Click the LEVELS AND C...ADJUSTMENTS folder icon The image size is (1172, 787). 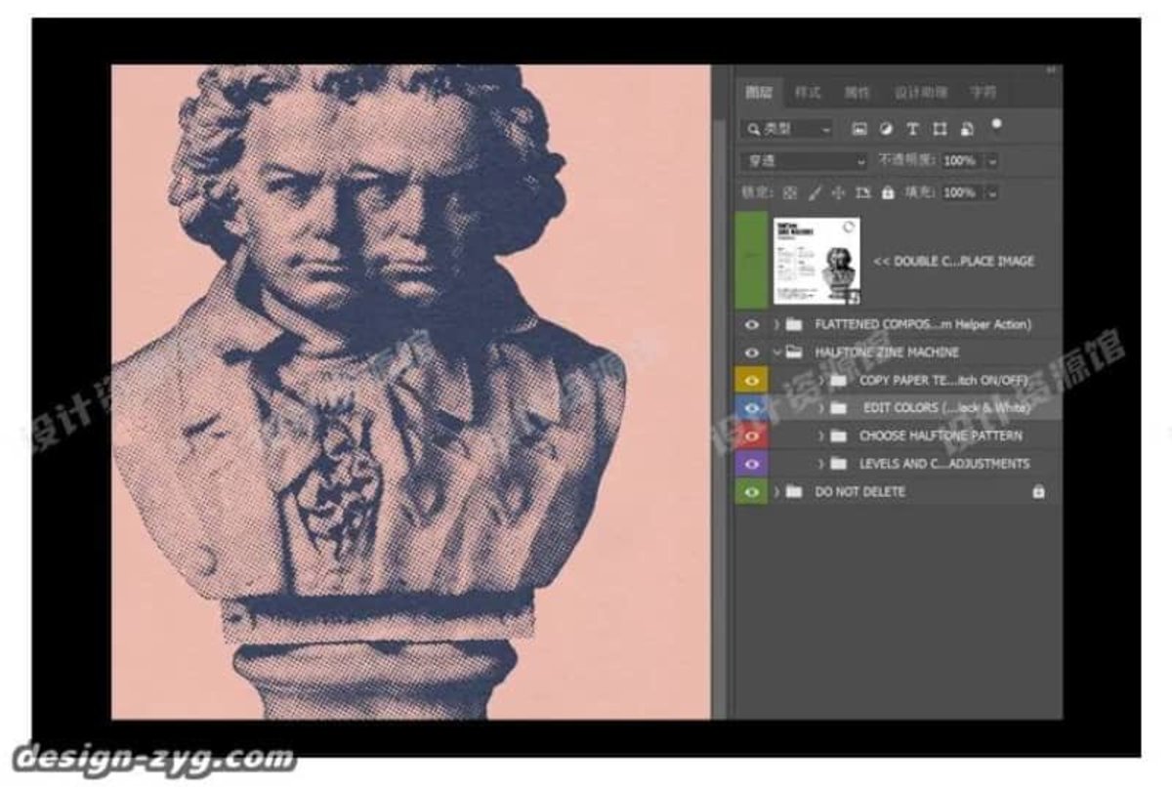(x=838, y=464)
